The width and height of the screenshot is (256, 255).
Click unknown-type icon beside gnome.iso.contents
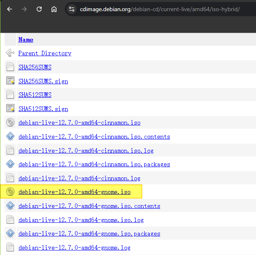(10, 205)
